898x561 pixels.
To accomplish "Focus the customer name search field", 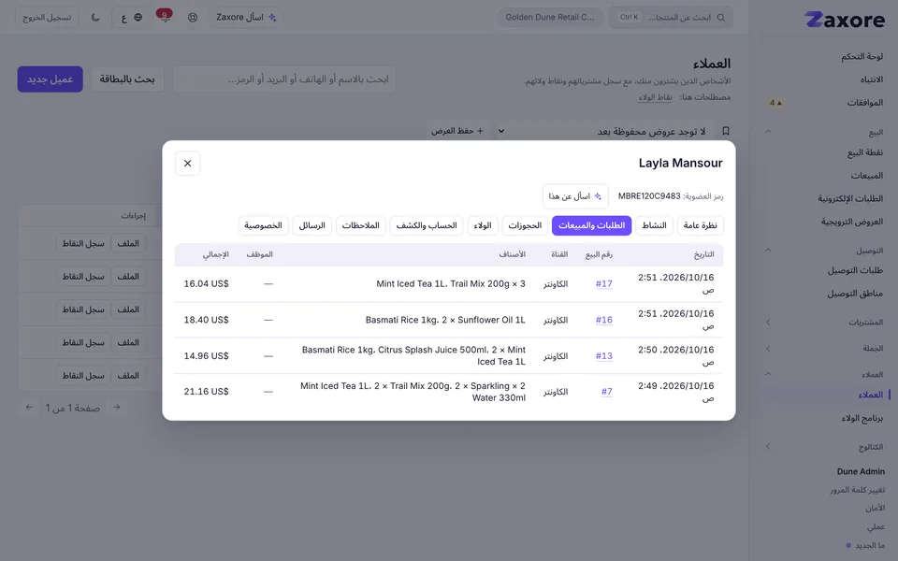I will pyautogui.click(x=284, y=79).
